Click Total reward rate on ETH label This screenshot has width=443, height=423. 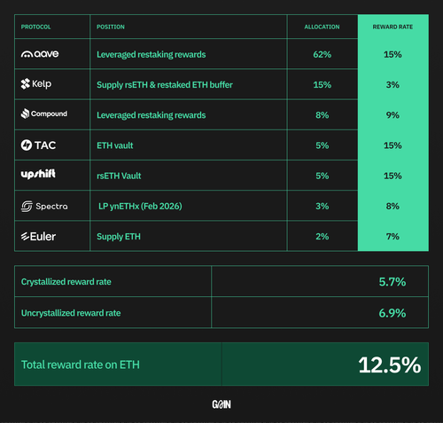click(81, 364)
